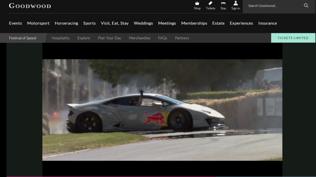Open the Plan Your Day link

[110, 38]
